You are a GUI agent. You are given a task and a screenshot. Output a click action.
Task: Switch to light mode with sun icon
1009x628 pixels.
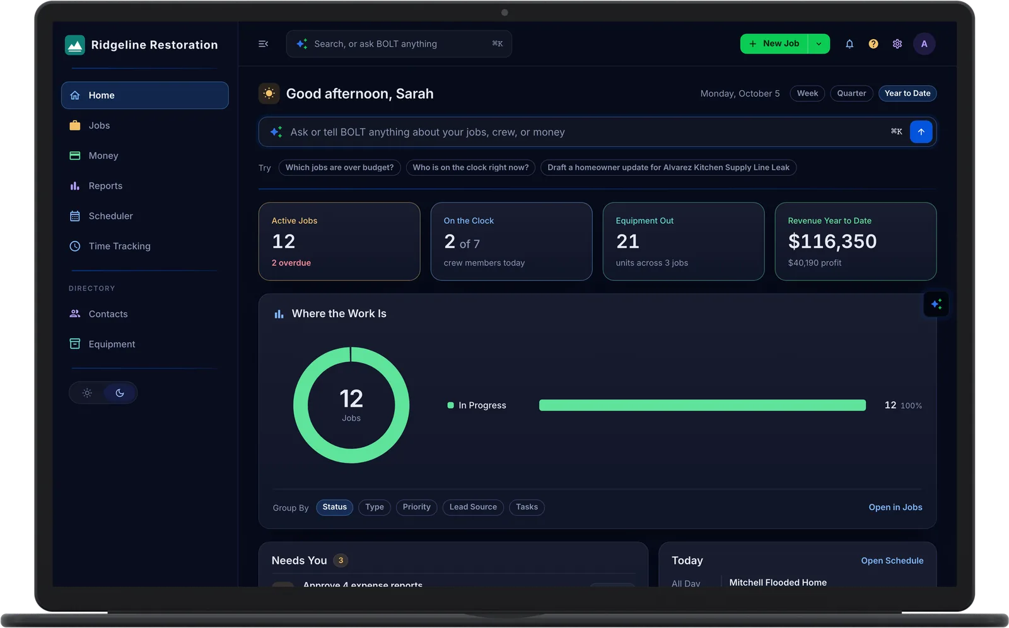click(87, 393)
